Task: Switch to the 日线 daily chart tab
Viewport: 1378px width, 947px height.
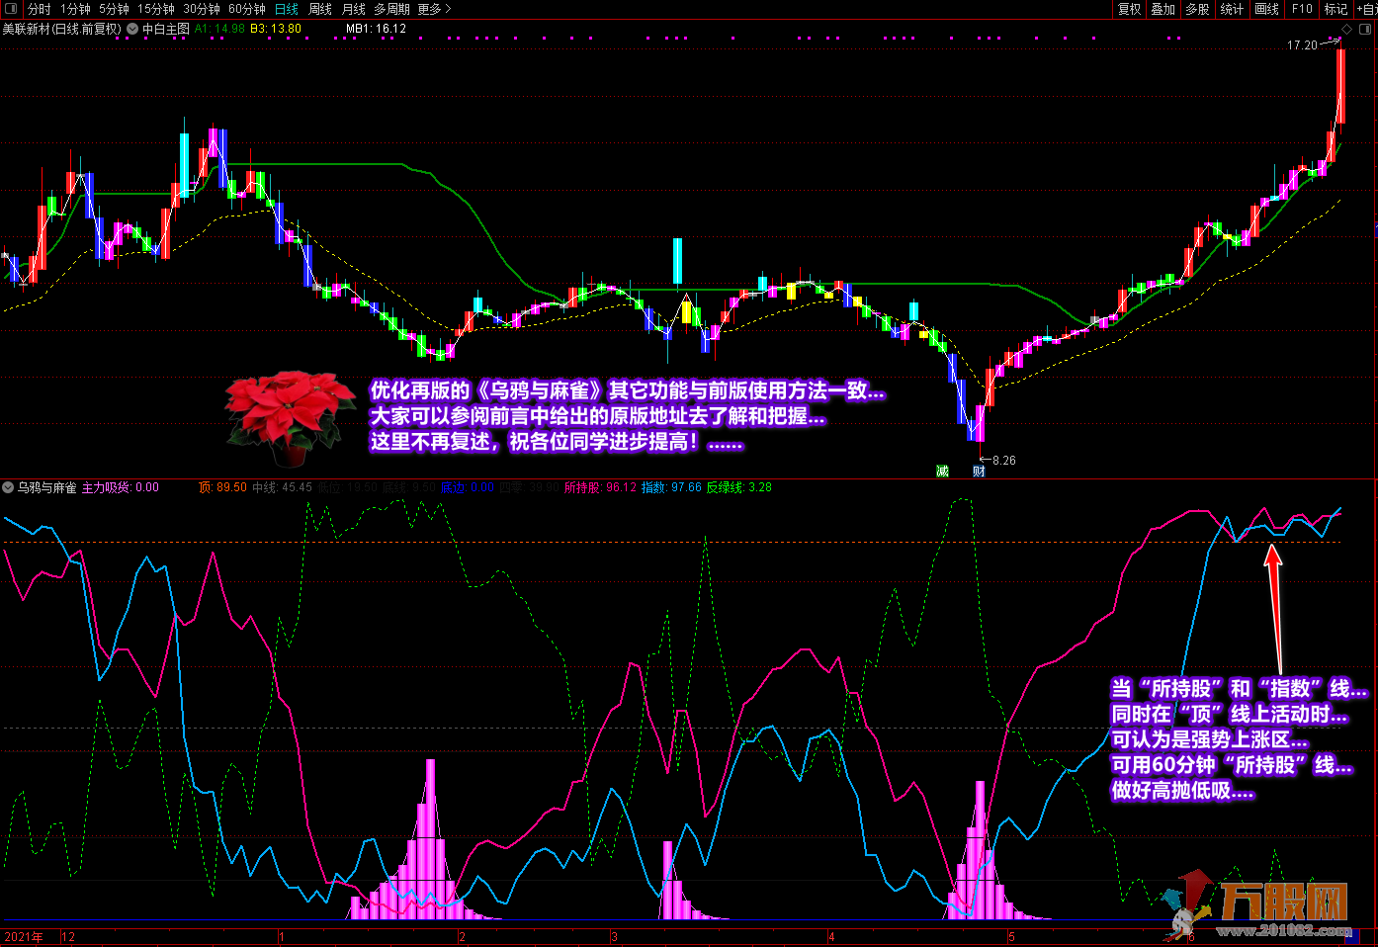Action: click(287, 9)
